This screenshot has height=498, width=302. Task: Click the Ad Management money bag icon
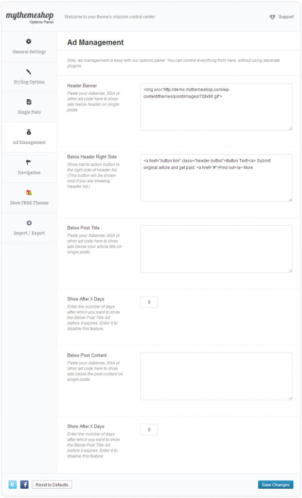(x=28, y=132)
